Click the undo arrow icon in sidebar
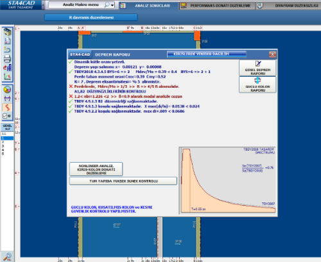 pyautogui.click(x=7, y=49)
